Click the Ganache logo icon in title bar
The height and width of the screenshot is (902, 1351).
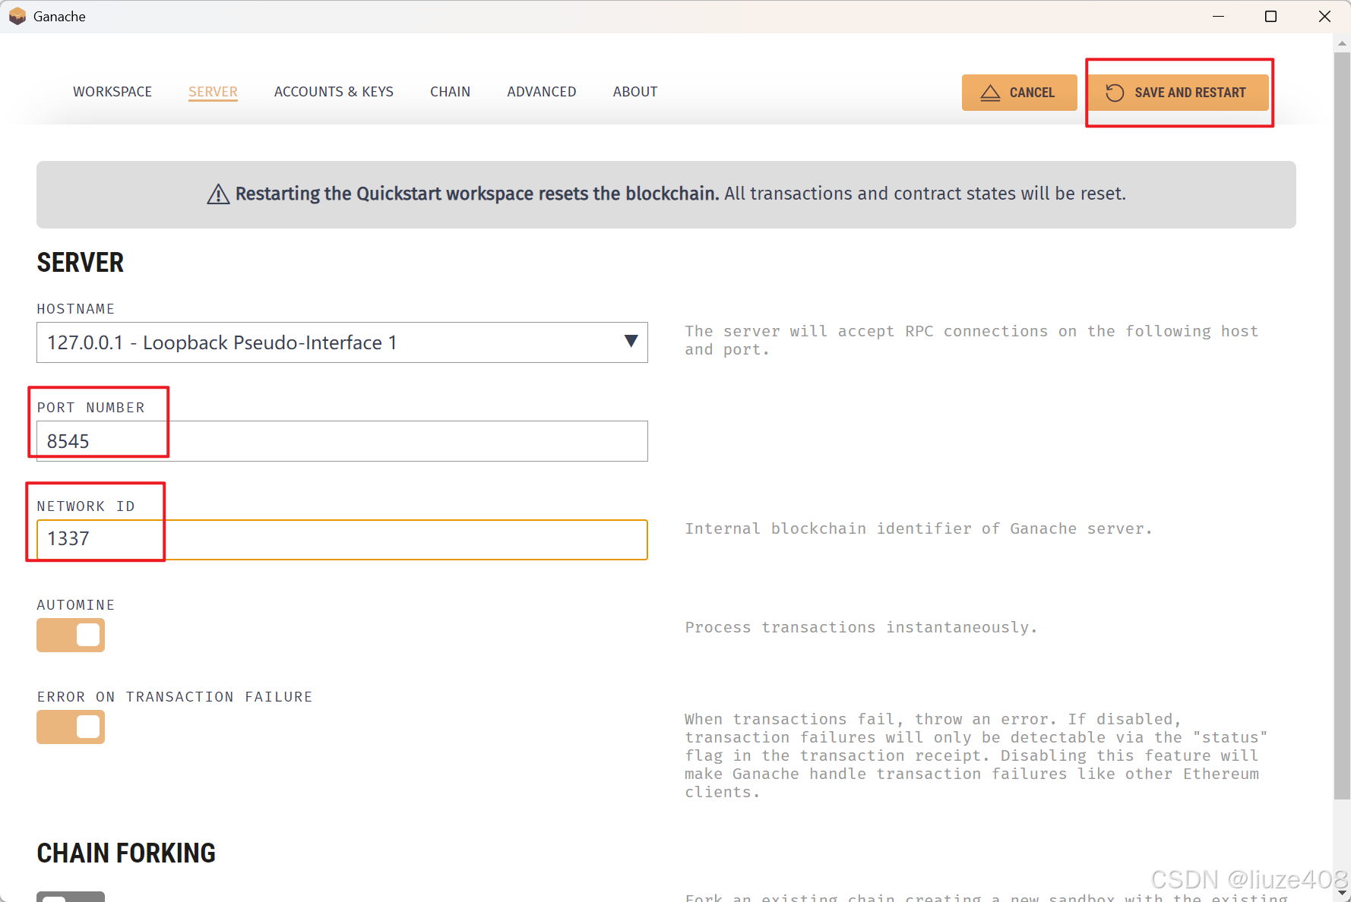click(17, 17)
